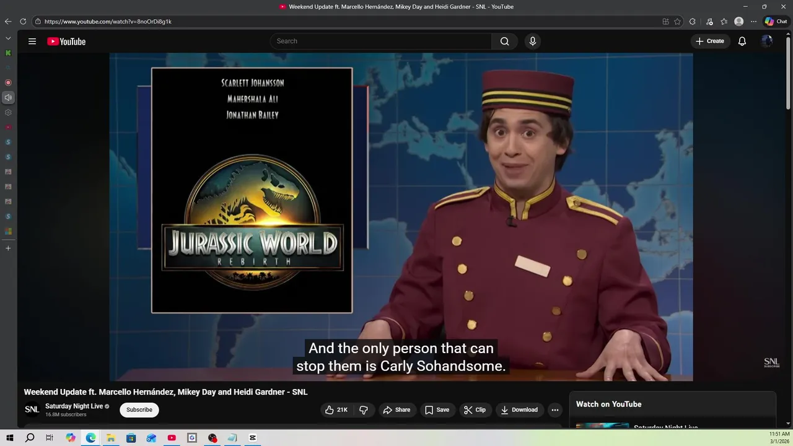Screen dimensions: 793x446
Task: Click the scrollbar up arrow
Action: [x=788, y=33]
